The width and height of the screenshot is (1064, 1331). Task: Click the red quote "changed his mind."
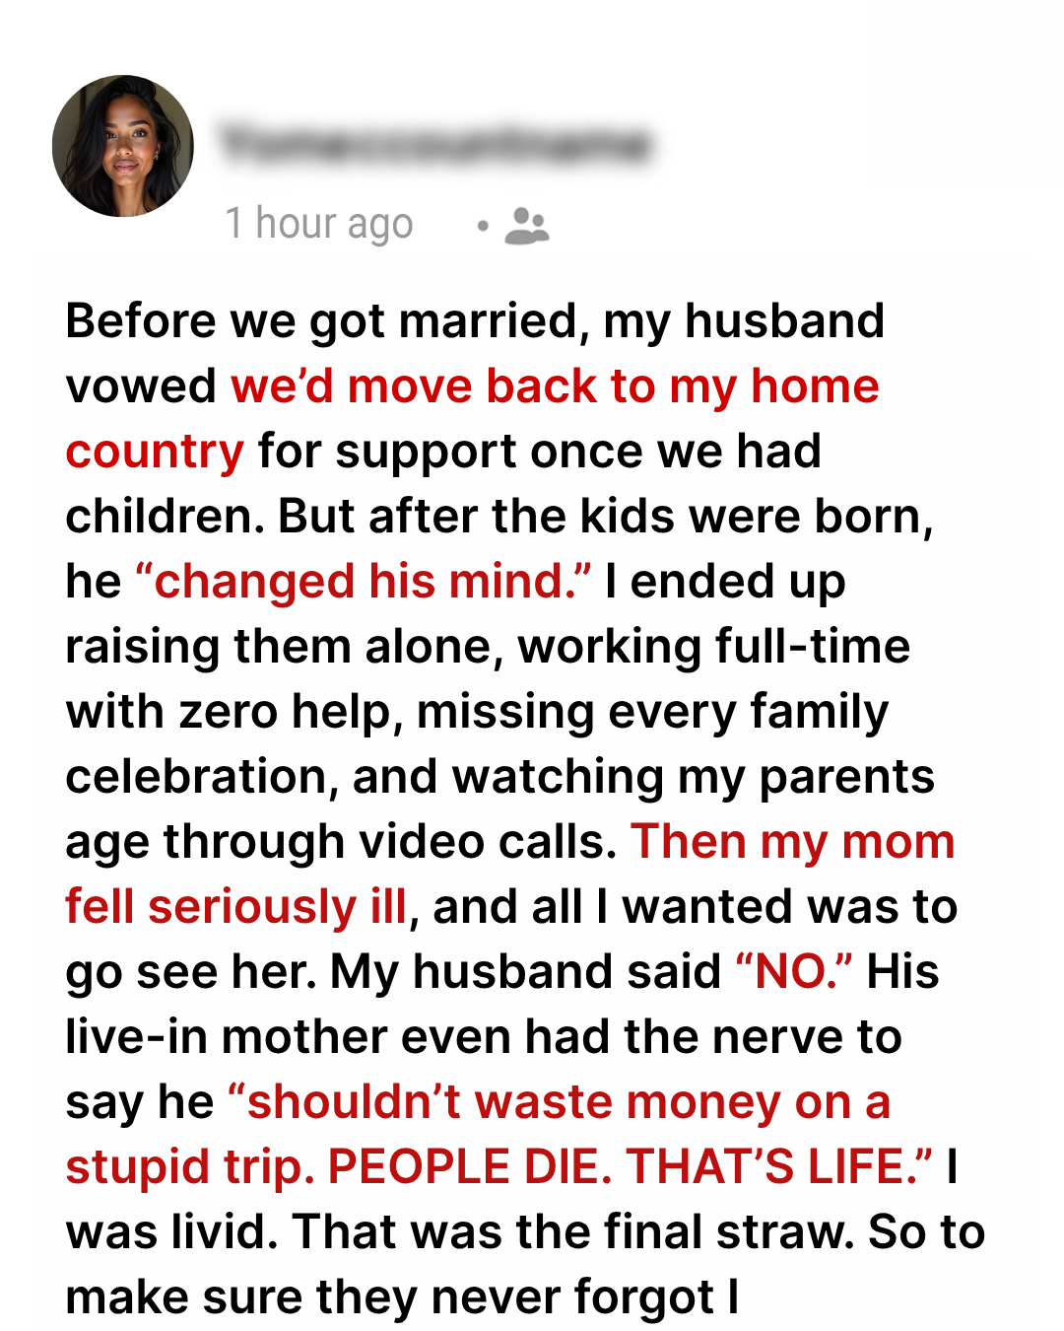[364, 582]
